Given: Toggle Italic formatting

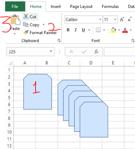Looking at the screenshot, I should 76,30.
